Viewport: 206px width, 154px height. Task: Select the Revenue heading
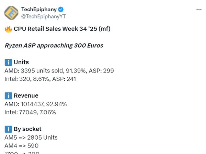pos(26,95)
